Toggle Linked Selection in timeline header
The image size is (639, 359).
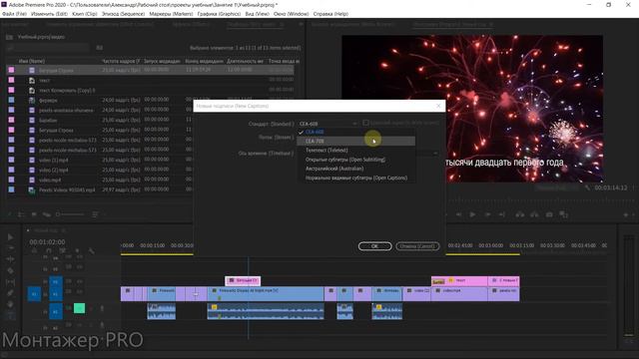click(x=62, y=251)
